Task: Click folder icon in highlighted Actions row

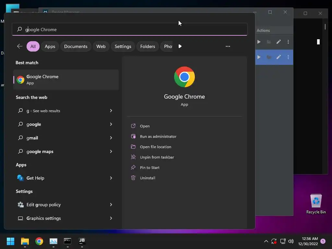Action: [269, 57]
